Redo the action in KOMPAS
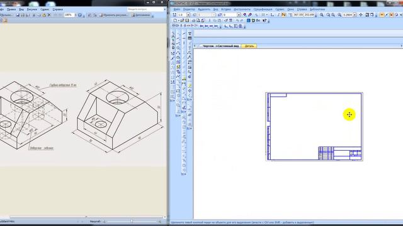The height and width of the screenshot is (226, 403). (x=242, y=21)
